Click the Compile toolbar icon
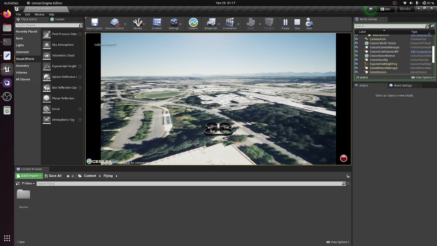The height and width of the screenshot is (246, 437). [269, 24]
